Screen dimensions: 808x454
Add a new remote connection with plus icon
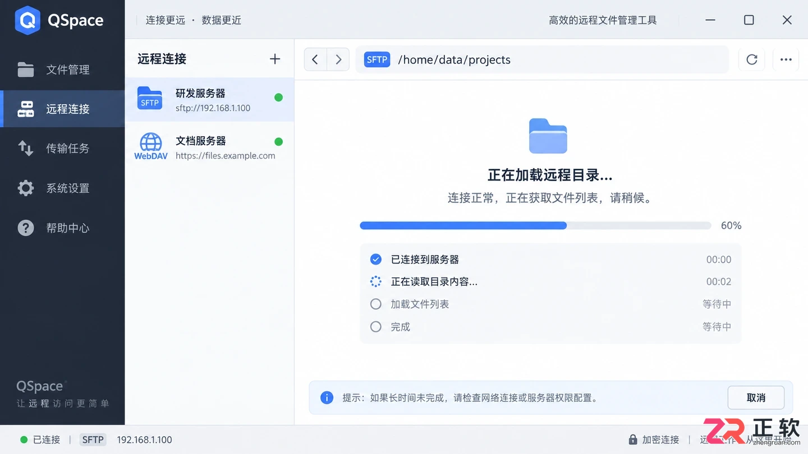click(x=275, y=59)
